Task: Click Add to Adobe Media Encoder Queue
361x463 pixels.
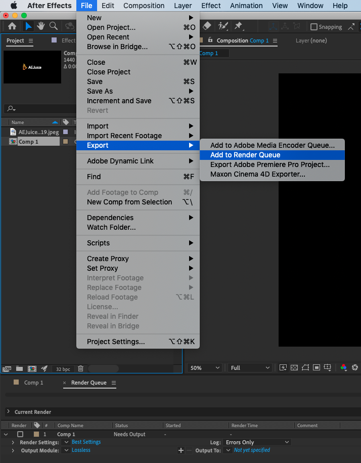Action: (272, 145)
